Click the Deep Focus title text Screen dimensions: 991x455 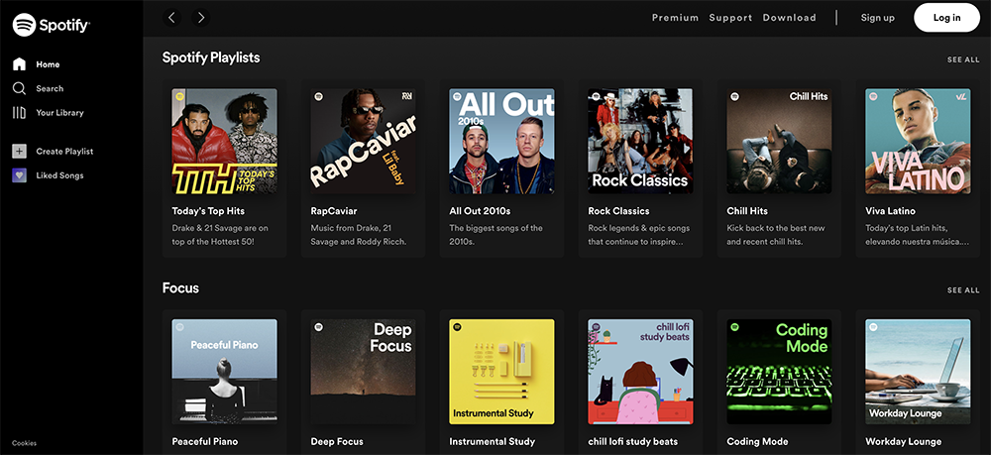click(x=337, y=442)
